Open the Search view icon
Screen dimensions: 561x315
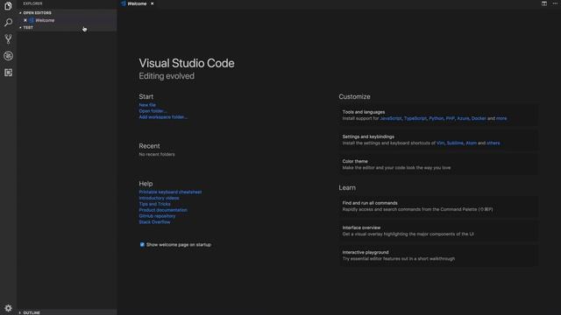[8, 23]
